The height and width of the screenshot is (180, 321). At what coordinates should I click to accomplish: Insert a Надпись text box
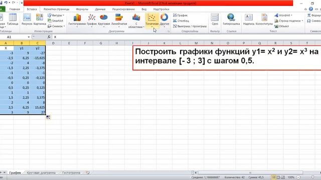coord(249,19)
